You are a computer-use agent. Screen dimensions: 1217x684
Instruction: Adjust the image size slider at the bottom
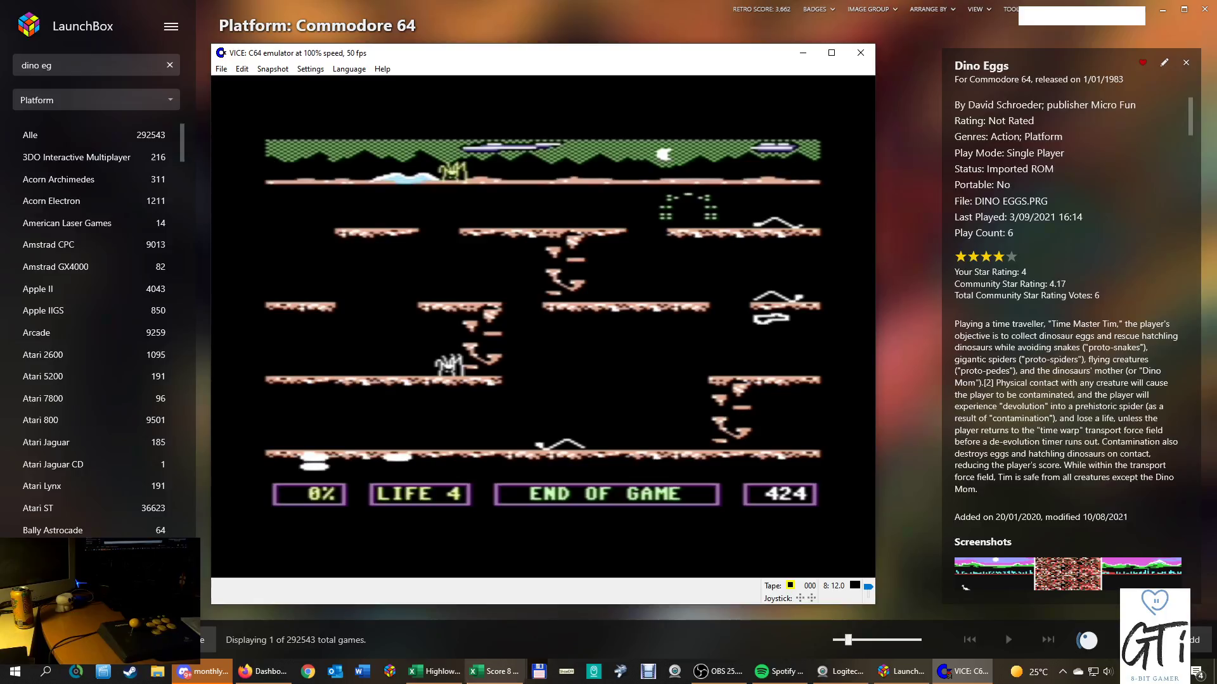[848, 640]
